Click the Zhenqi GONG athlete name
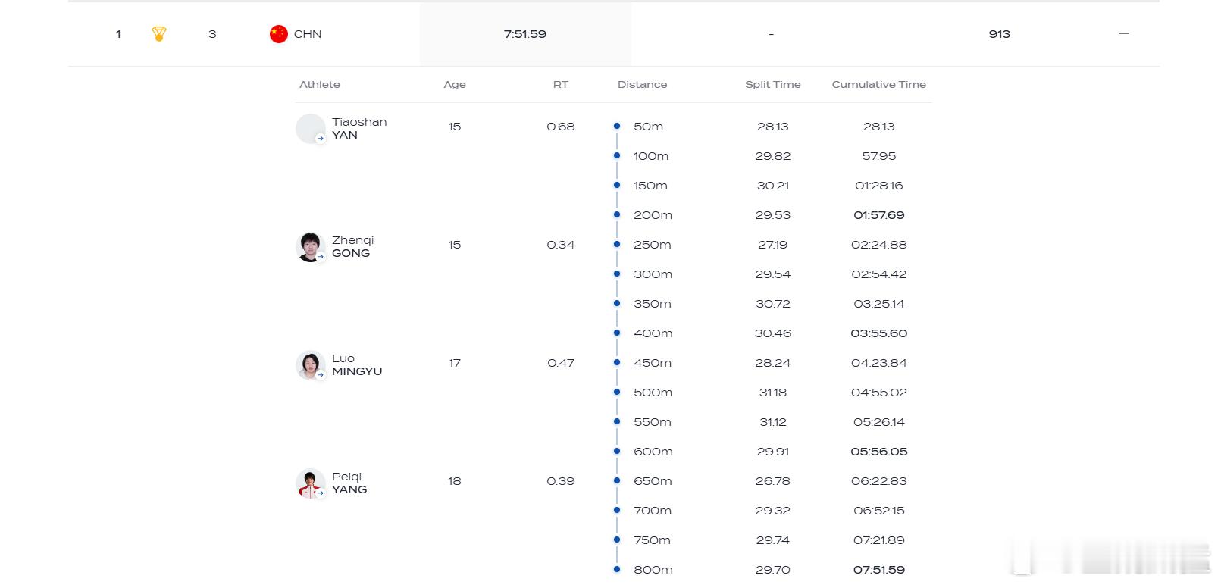This screenshot has width=1221, height=588. pos(353,246)
